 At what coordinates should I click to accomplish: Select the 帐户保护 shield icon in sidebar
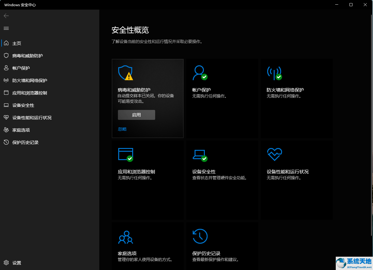[7, 68]
